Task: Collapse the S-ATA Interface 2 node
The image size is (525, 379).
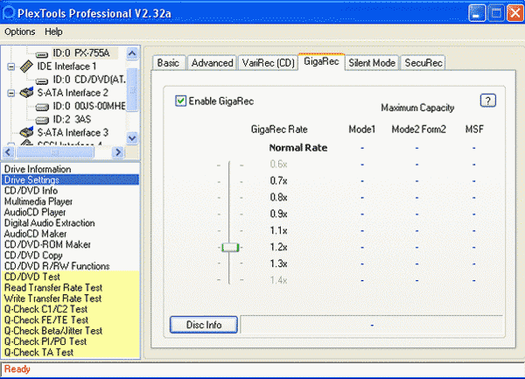Action: coord(11,93)
